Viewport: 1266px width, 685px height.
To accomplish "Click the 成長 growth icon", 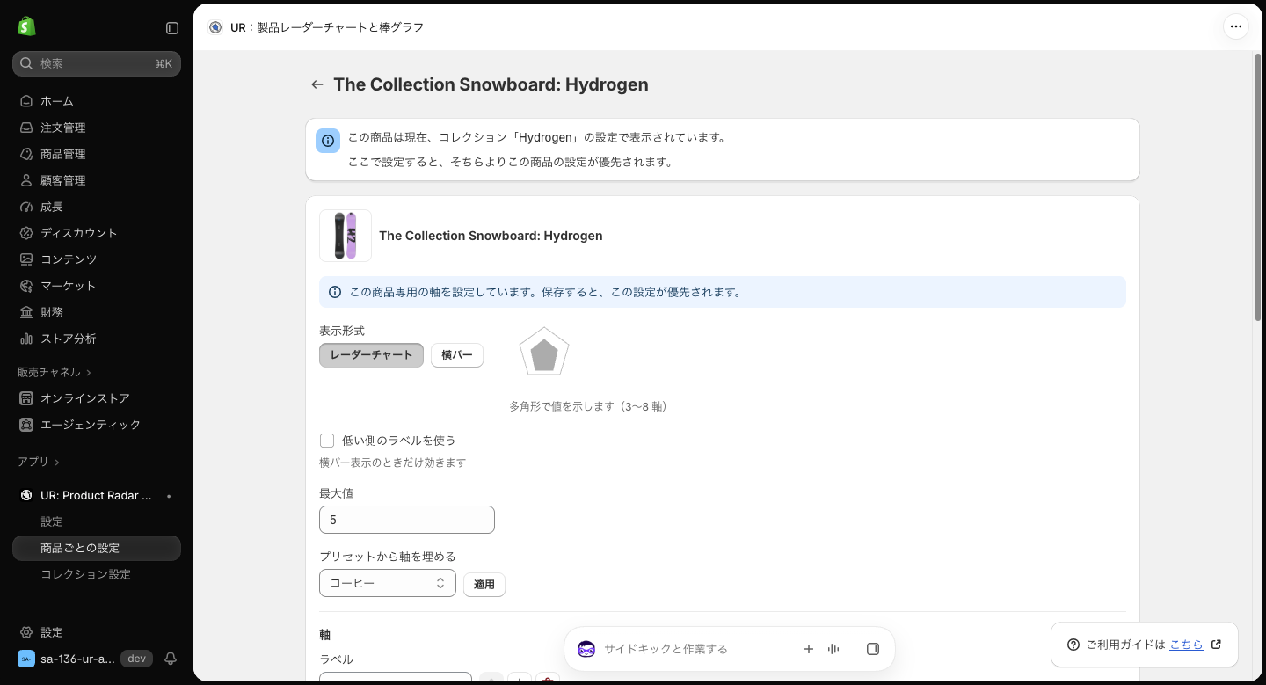I will coord(26,207).
